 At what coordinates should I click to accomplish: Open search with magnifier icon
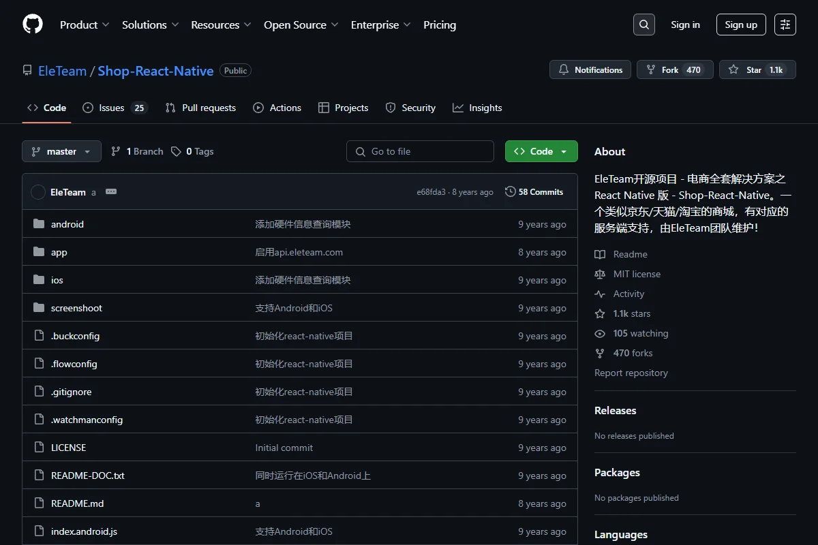pos(643,25)
